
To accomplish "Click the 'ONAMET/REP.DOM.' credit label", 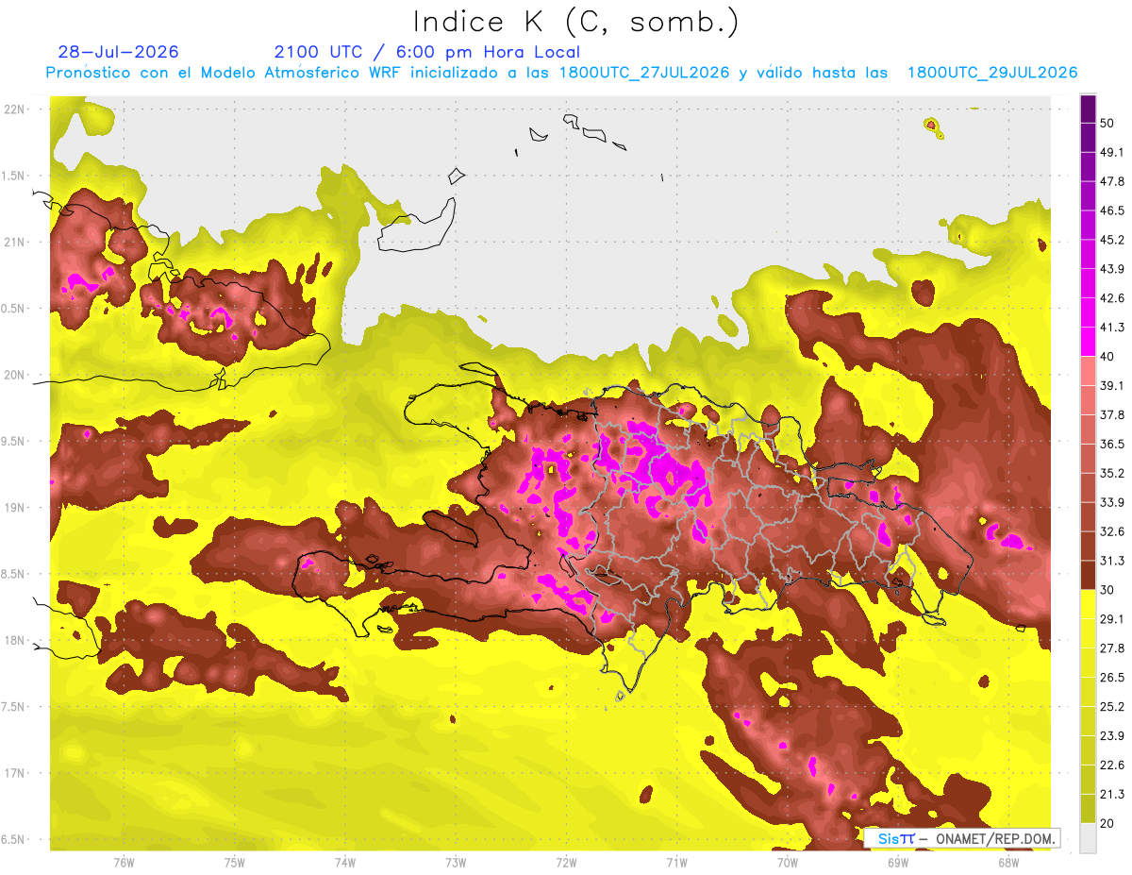I will pos(994,838).
